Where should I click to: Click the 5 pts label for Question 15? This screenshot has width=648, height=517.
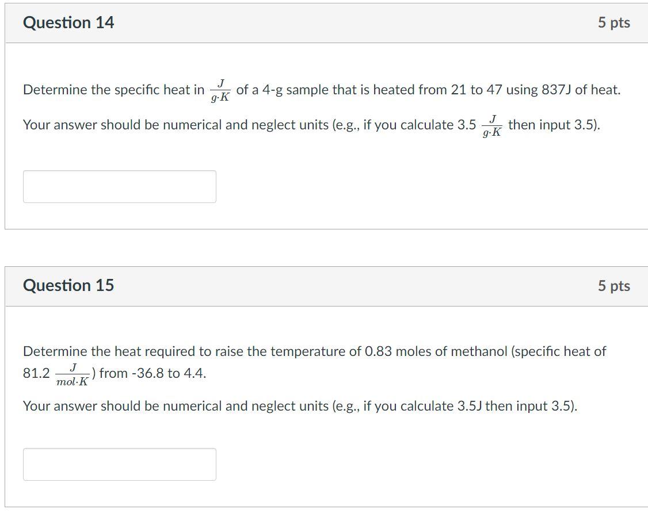point(613,285)
